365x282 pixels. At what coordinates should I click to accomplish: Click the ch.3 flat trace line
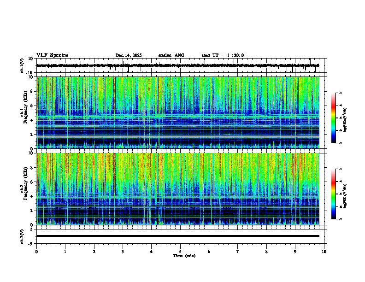point(177,236)
